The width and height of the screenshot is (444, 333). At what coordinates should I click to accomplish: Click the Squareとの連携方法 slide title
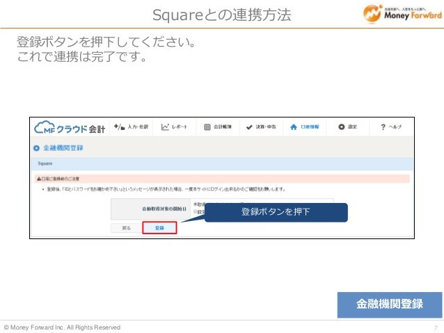click(x=222, y=15)
